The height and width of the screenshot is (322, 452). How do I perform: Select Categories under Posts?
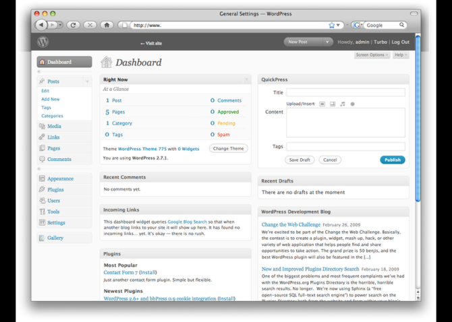tap(52, 116)
